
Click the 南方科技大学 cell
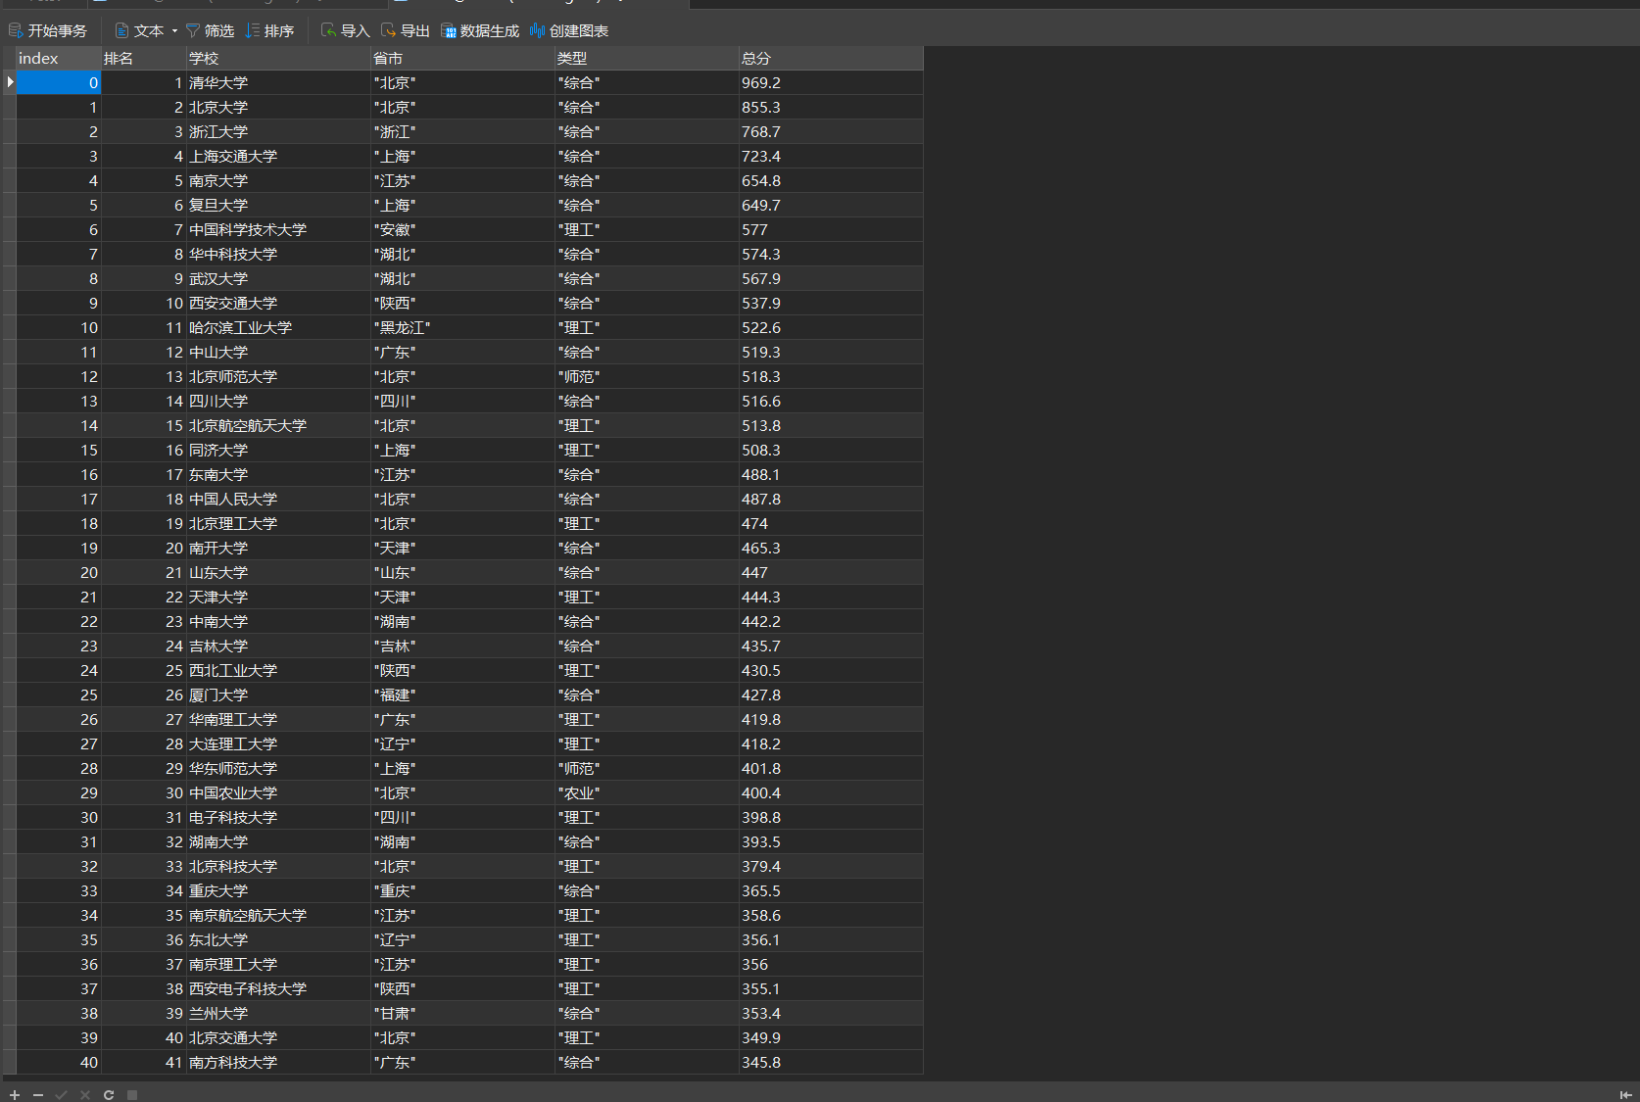278,1062
